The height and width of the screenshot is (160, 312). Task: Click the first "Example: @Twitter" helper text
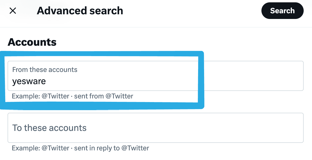40,96
